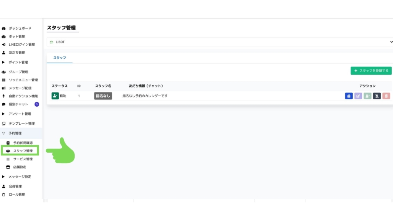Expand the アンケート管理 section

pyautogui.click(x=20, y=114)
